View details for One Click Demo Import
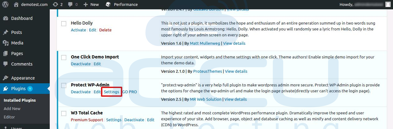The height and width of the screenshot is (129, 393). pyautogui.click(x=236, y=71)
